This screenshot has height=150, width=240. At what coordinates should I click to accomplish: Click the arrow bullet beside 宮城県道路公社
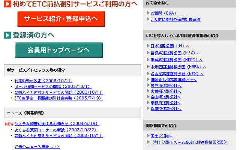148,91
